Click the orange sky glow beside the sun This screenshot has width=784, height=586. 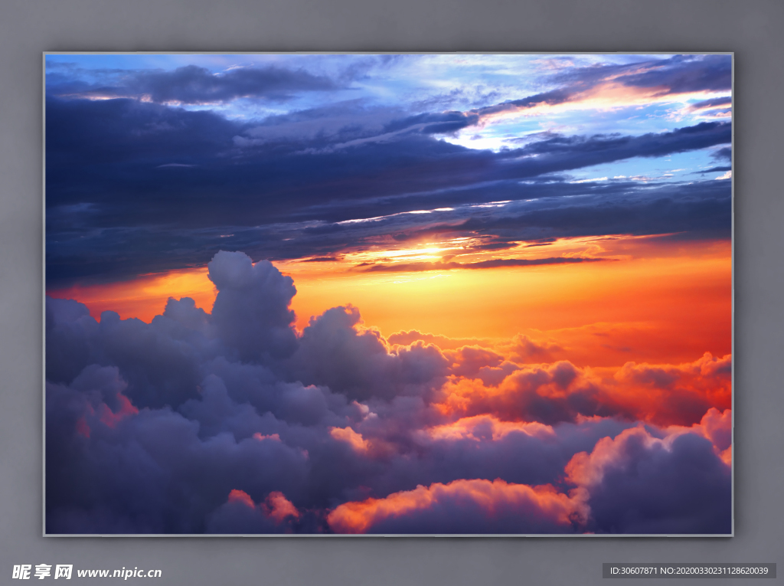click(536, 291)
